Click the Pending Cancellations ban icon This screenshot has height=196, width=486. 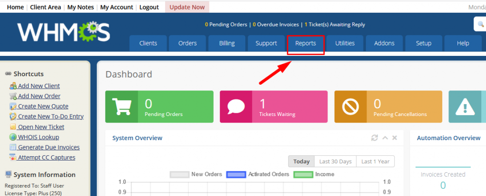click(351, 107)
